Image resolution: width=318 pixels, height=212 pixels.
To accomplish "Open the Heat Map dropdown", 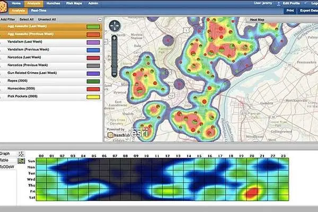I will pyautogui.click(x=258, y=20).
